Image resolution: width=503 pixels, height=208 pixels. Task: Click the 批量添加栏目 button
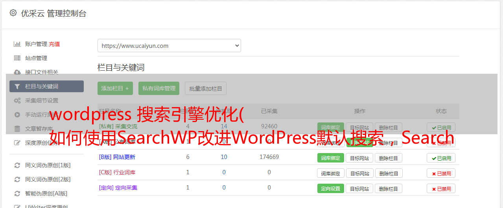tap(206, 88)
